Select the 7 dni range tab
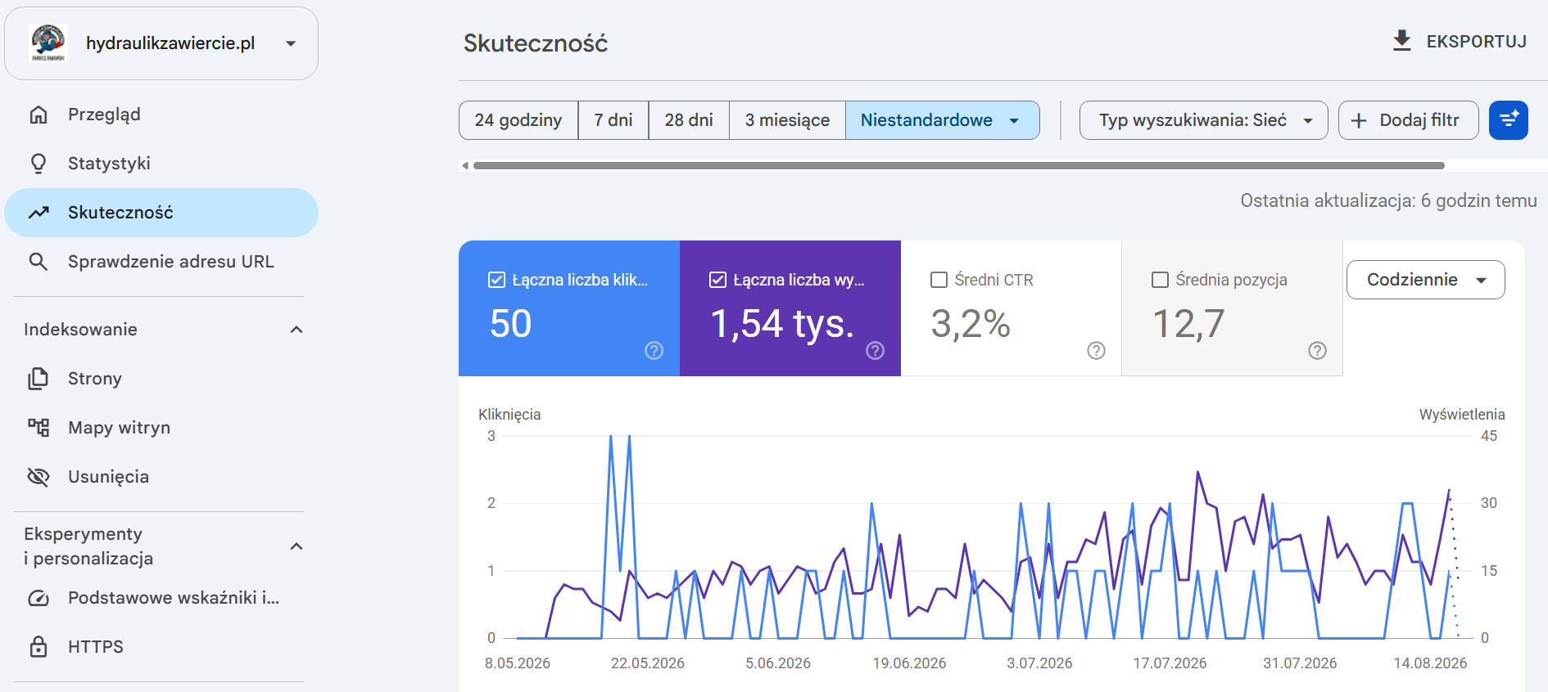Screen dimensions: 1548x692 [613, 120]
